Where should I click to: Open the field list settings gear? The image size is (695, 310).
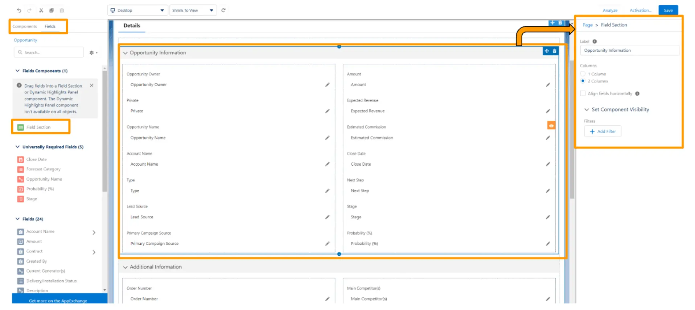(93, 53)
